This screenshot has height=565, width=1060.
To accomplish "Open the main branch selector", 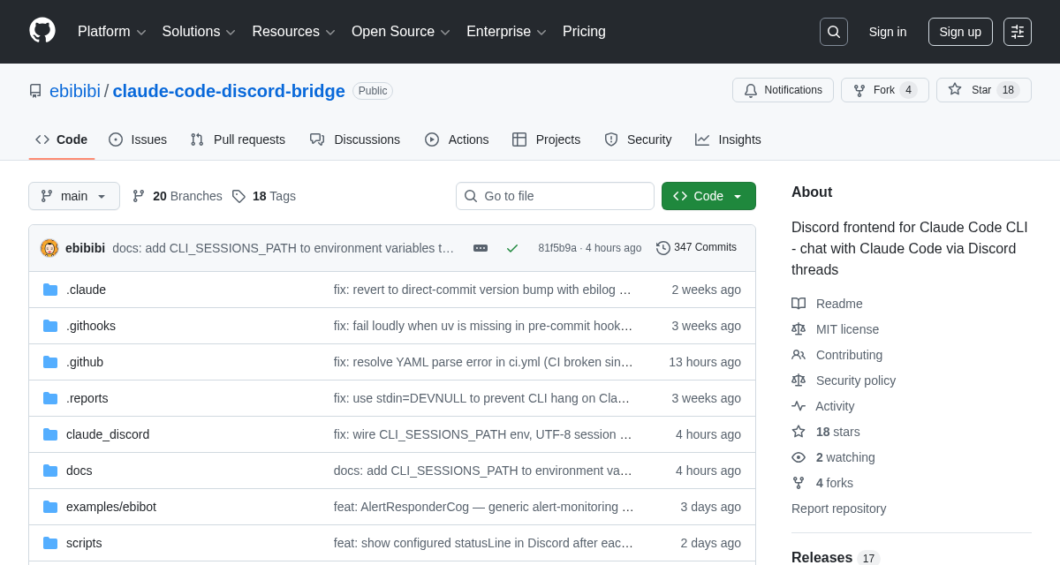I will click(74, 196).
